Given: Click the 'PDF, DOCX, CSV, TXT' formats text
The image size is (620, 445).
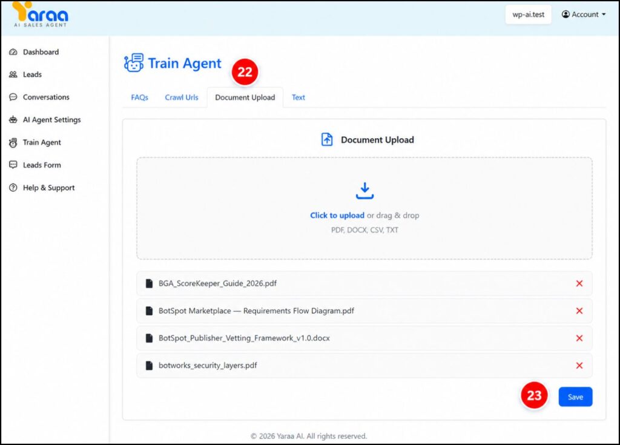Looking at the screenshot, I should [x=364, y=230].
